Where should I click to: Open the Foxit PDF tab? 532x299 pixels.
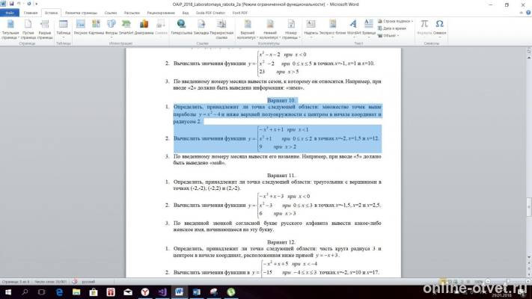click(x=240, y=13)
